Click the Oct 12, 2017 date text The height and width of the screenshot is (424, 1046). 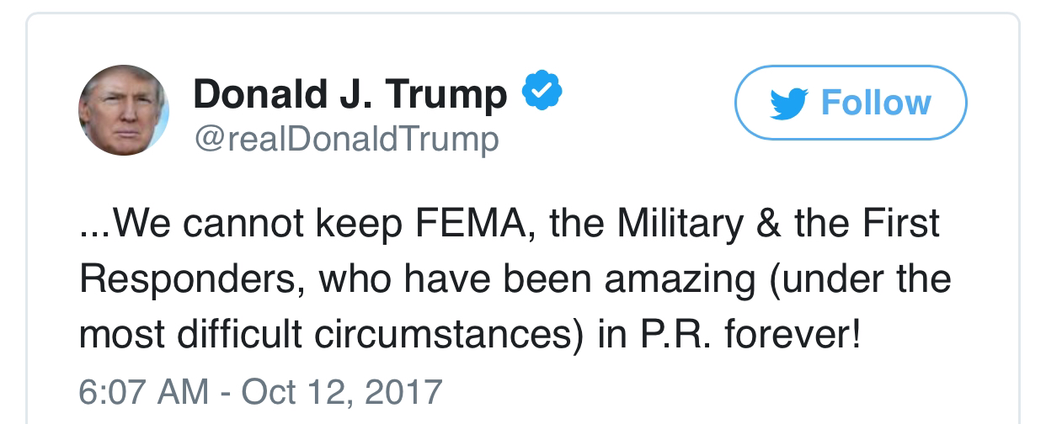click(x=344, y=391)
